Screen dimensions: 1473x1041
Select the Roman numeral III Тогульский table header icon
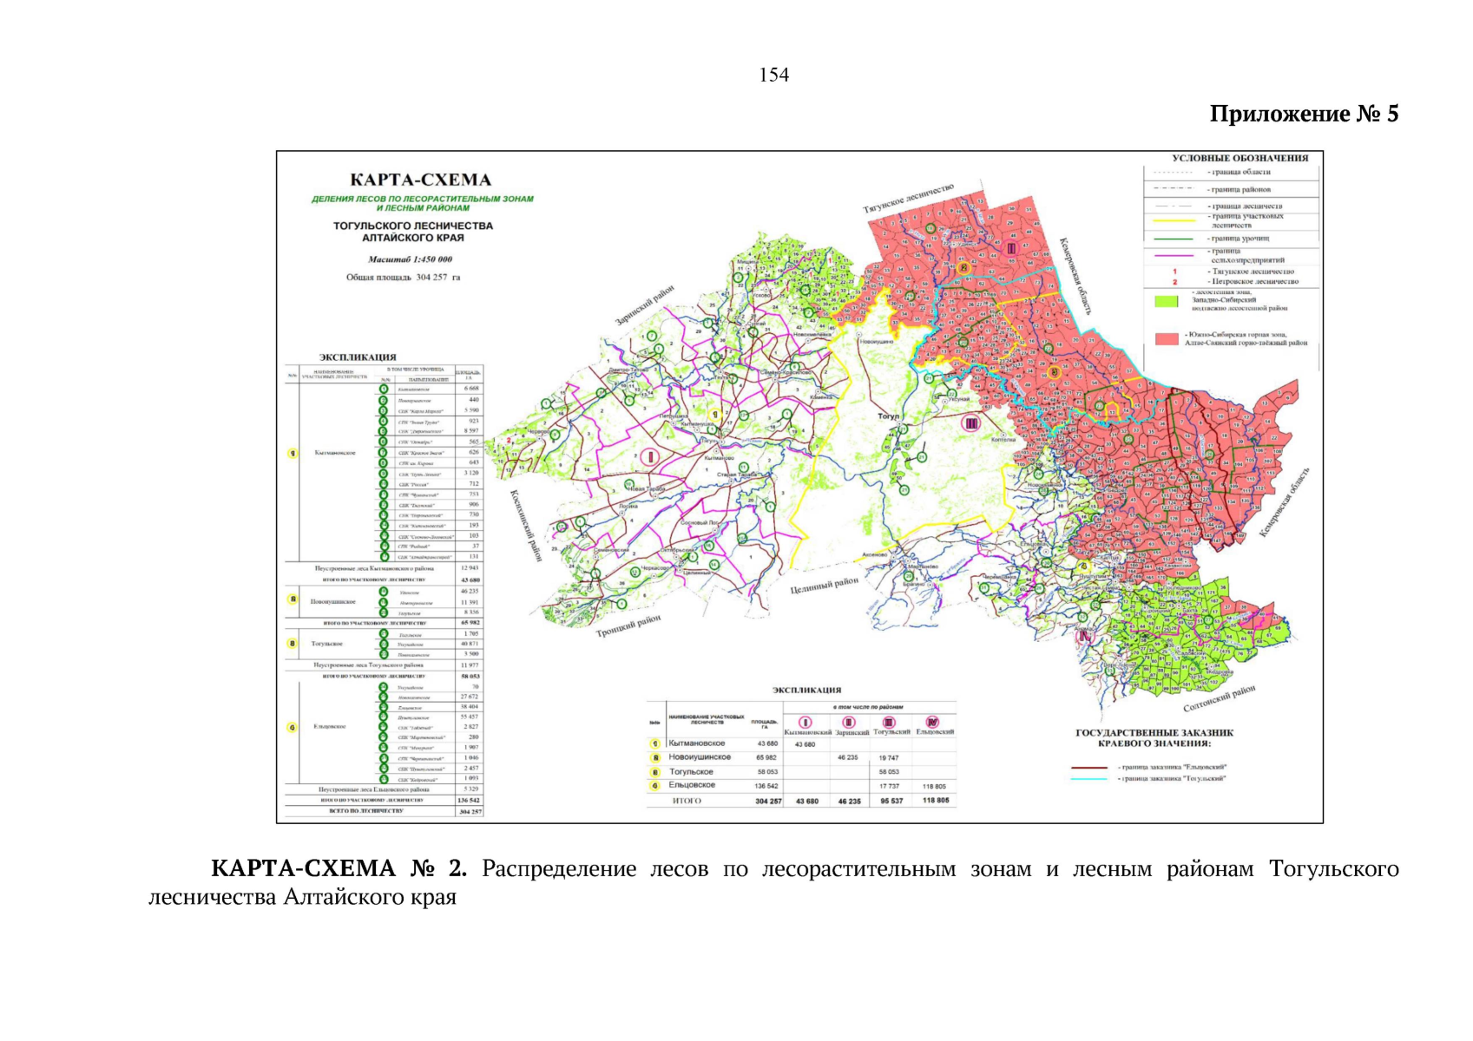pos(889,722)
